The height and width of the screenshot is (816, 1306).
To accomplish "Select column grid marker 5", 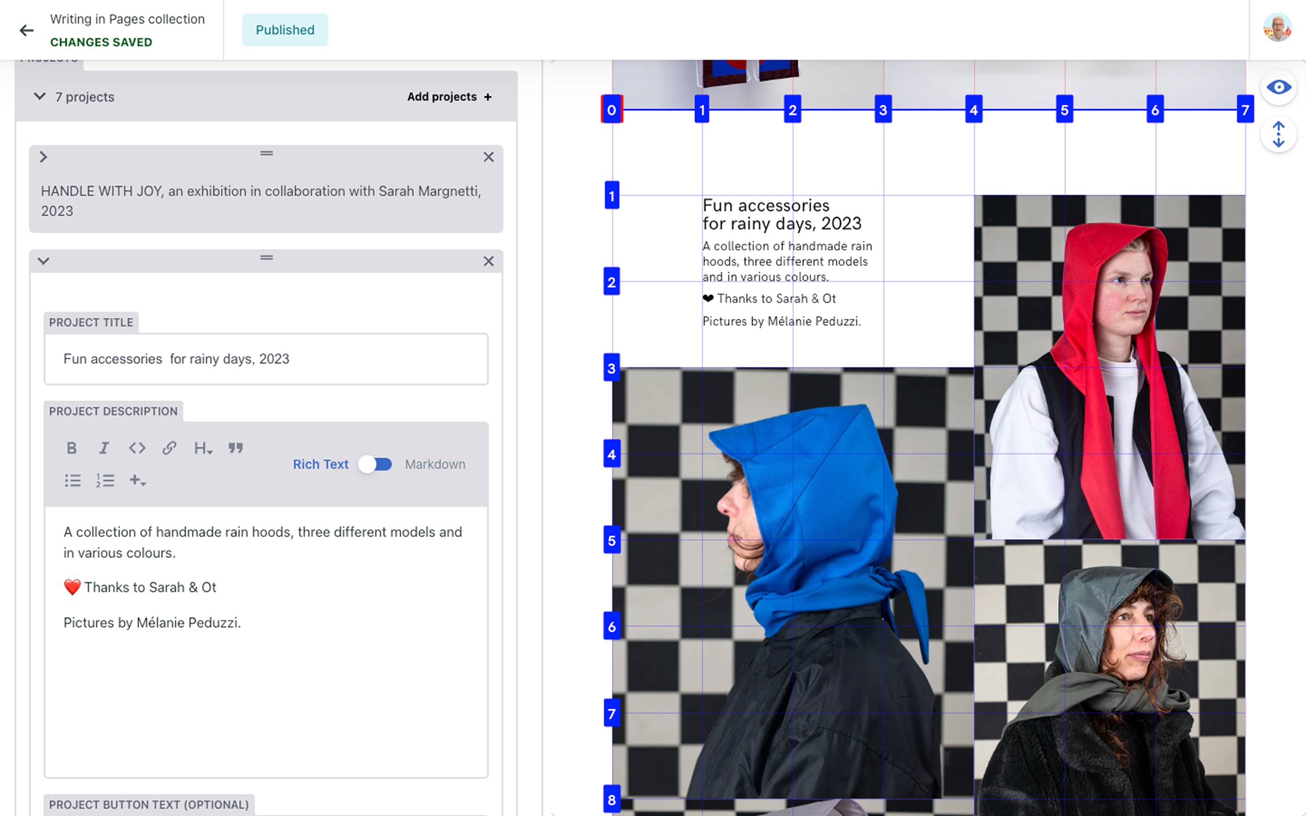I will pyautogui.click(x=1064, y=110).
